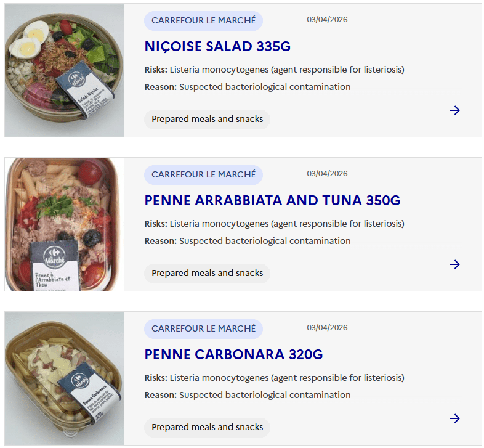
Task: Select Carrefour Le Marché tag on Penne Arrabbiata
Action: (203, 174)
